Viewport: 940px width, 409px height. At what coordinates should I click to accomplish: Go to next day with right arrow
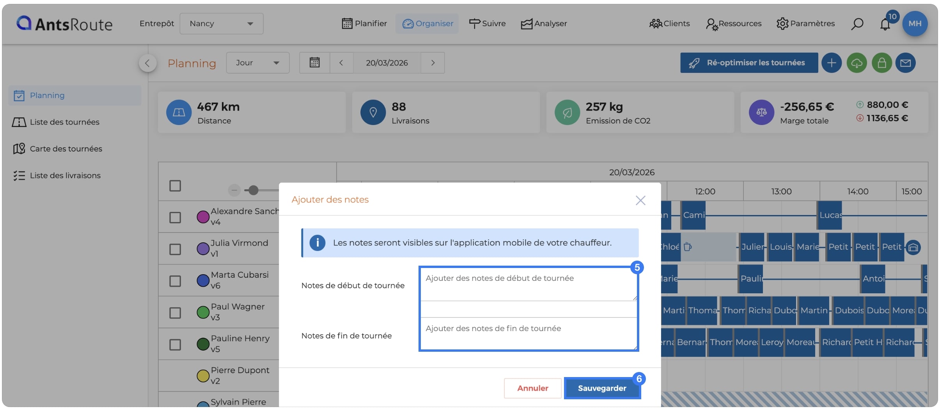(x=433, y=63)
